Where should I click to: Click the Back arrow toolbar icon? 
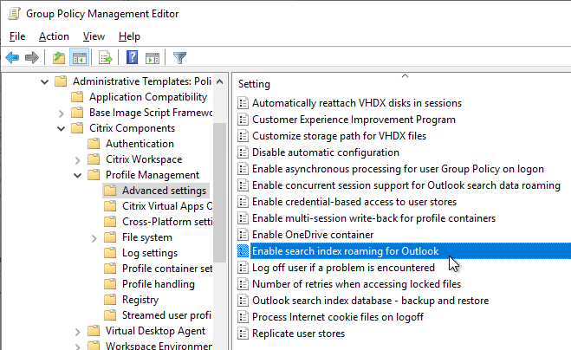(12, 57)
